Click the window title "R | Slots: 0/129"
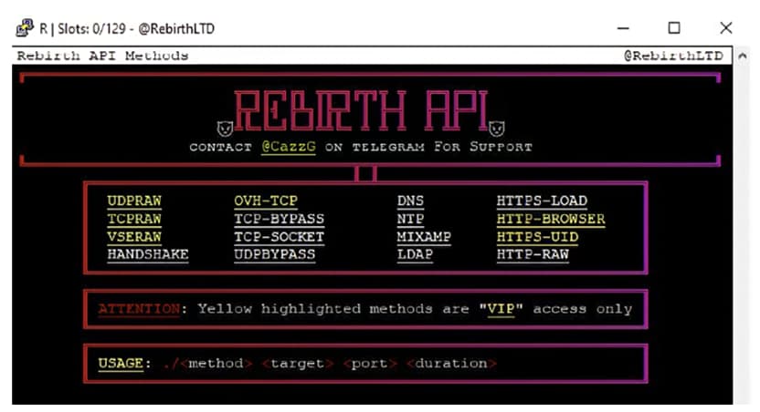The width and height of the screenshot is (760, 412). pyautogui.click(x=84, y=28)
